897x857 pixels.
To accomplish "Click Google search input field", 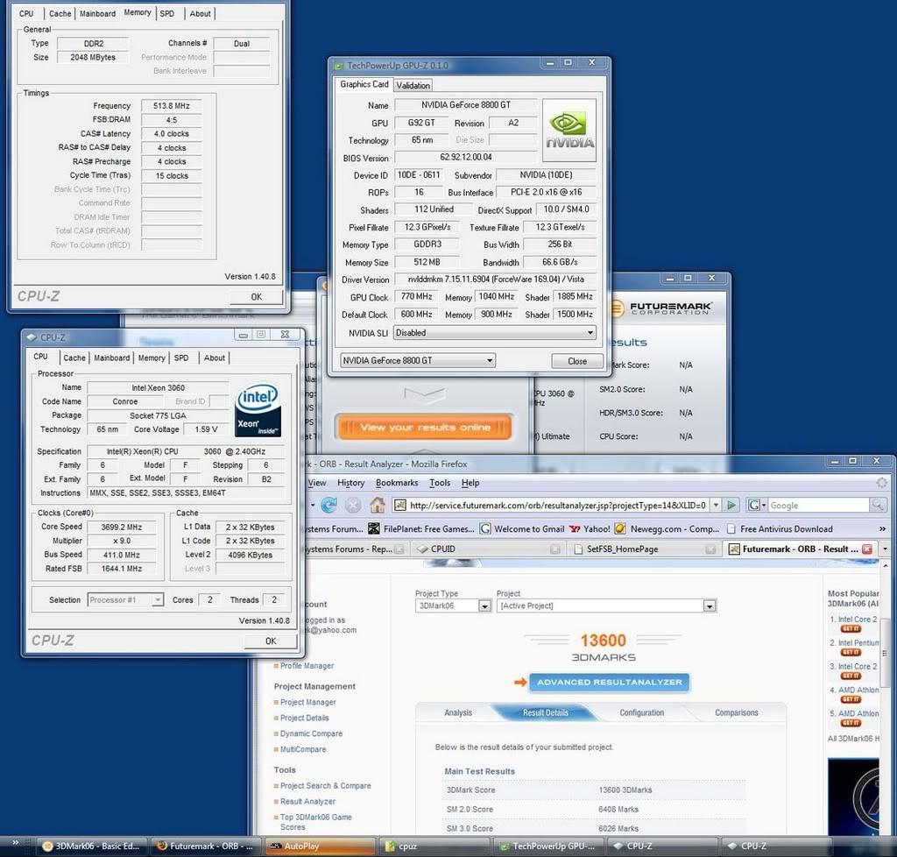I will [818, 505].
